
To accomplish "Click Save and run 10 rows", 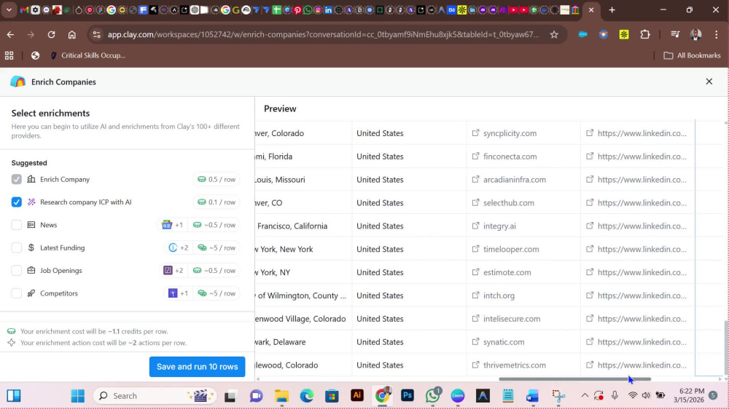I will click(197, 367).
